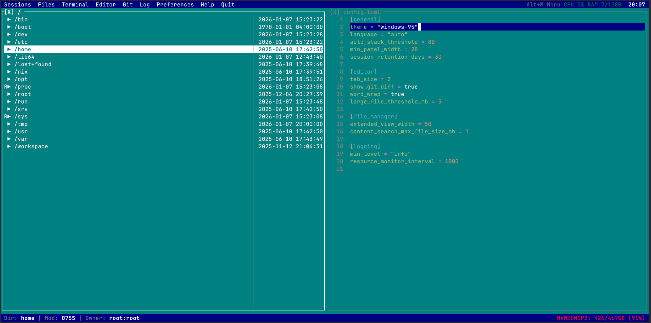Expand the /etc directory
Viewport: 651px width, 323px height.
pyautogui.click(x=9, y=42)
